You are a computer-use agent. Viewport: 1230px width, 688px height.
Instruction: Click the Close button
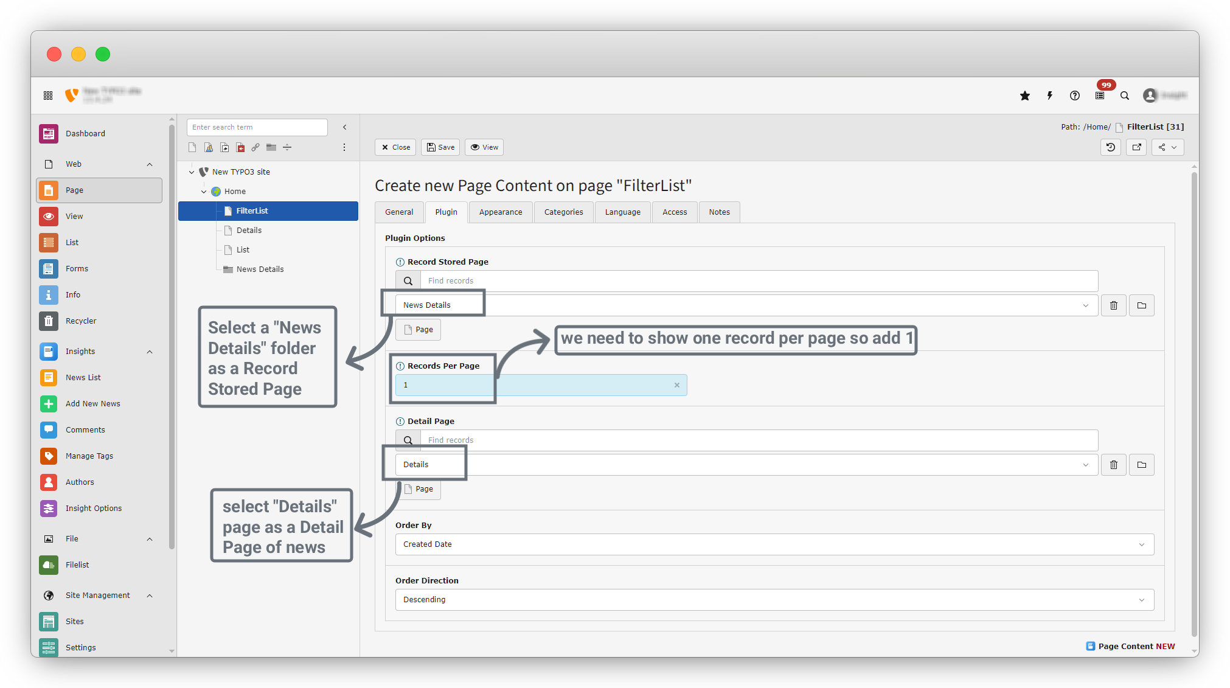(x=395, y=147)
